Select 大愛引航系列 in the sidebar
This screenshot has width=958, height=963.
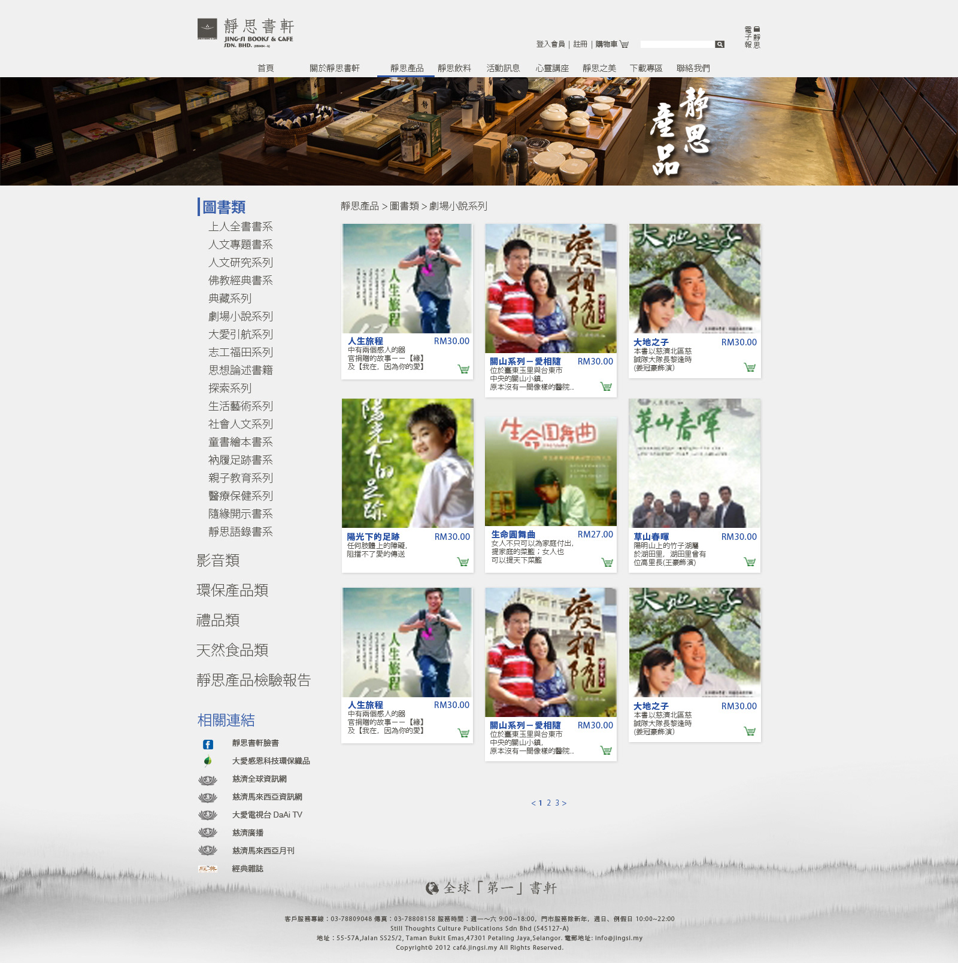(x=240, y=335)
